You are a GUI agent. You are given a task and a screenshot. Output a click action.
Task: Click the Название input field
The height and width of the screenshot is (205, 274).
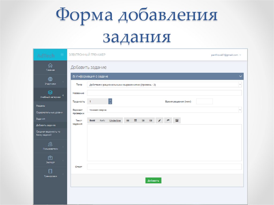coord(164,93)
